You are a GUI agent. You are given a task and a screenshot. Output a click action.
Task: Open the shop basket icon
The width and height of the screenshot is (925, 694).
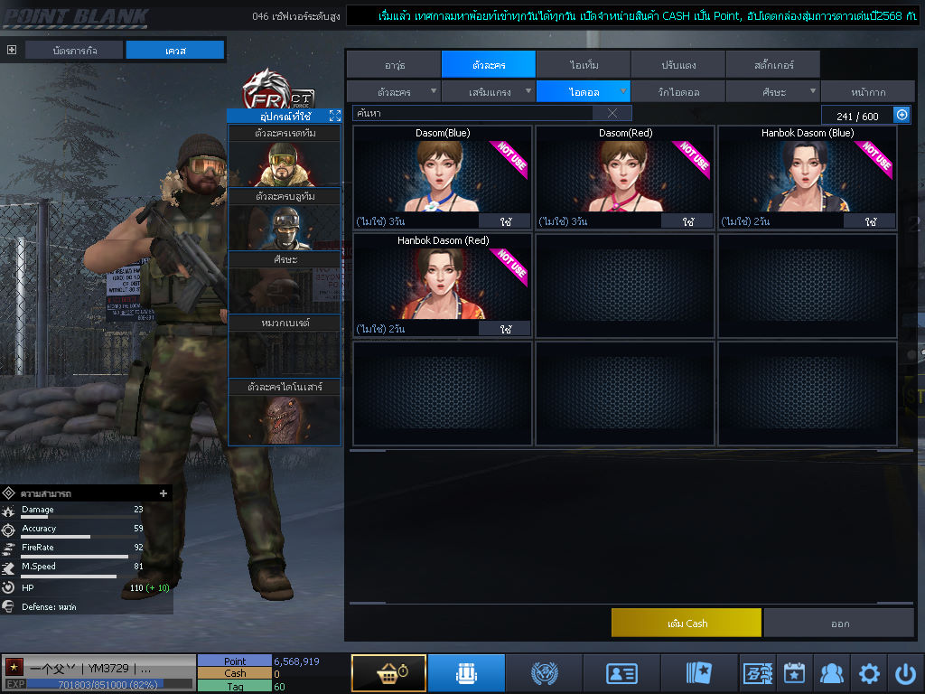coord(388,673)
